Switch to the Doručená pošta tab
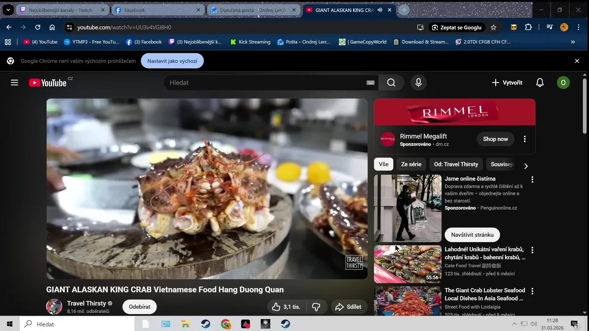The width and height of the screenshot is (589, 331). tap(253, 10)
